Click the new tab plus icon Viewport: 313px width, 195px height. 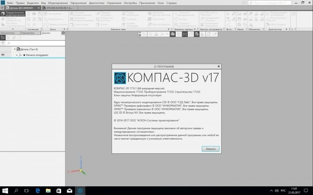[x=2, y=8]
